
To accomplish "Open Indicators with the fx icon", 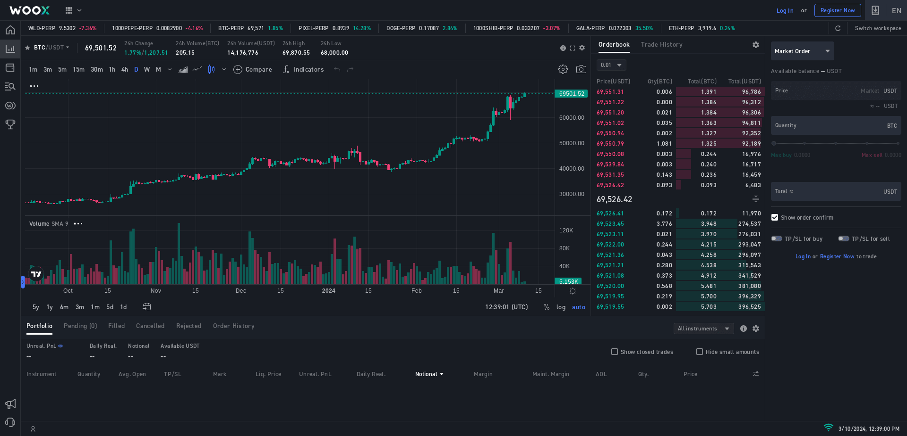I will pos(286,69).
